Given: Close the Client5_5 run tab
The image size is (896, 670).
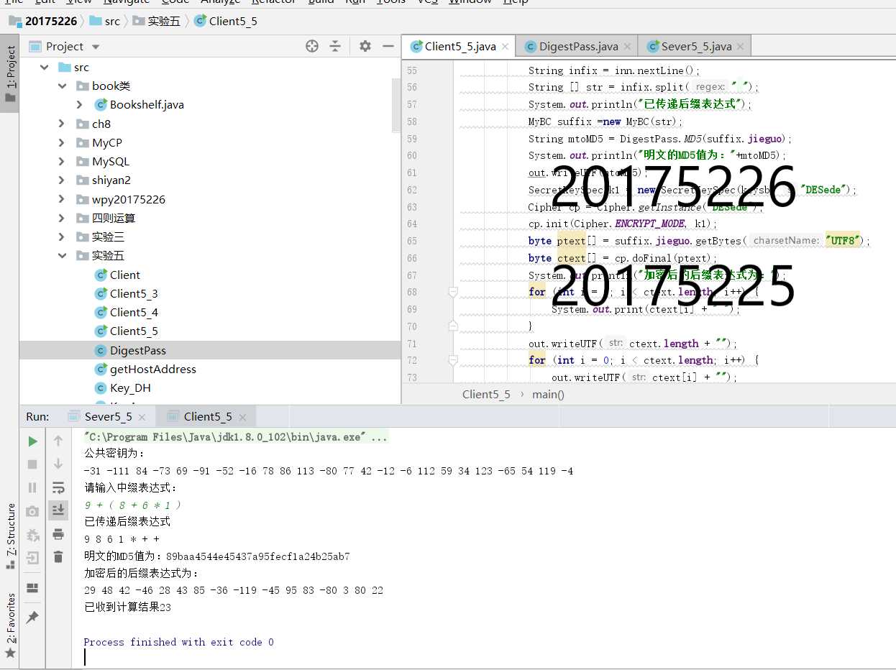Looking at the screenshot, I should coord(243,417).
